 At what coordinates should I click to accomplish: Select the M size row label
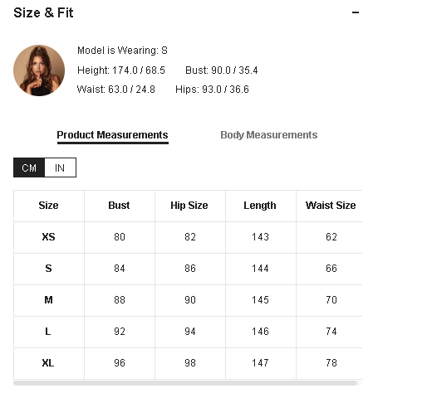coord(49,300)
